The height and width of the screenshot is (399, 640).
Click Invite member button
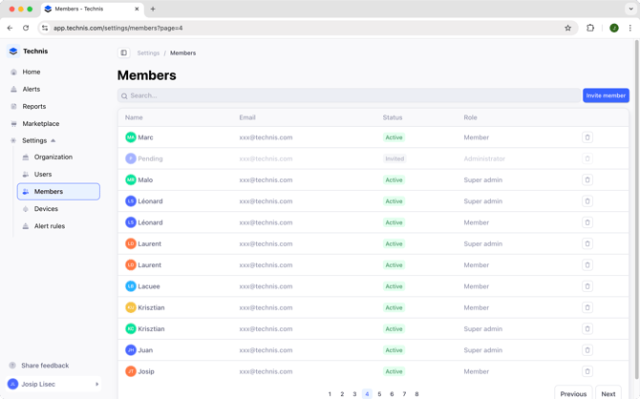(x=606, y=95)
